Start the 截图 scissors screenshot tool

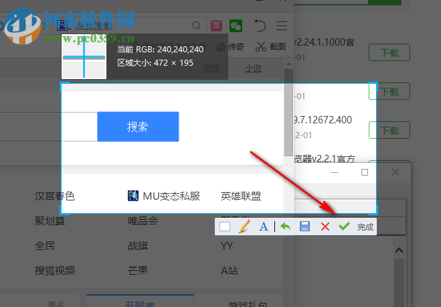(270, 46)
